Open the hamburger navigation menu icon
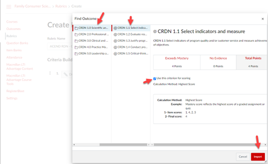Image resolution: width=268 pixels, height=164 pixels. [x=9, y=7]
